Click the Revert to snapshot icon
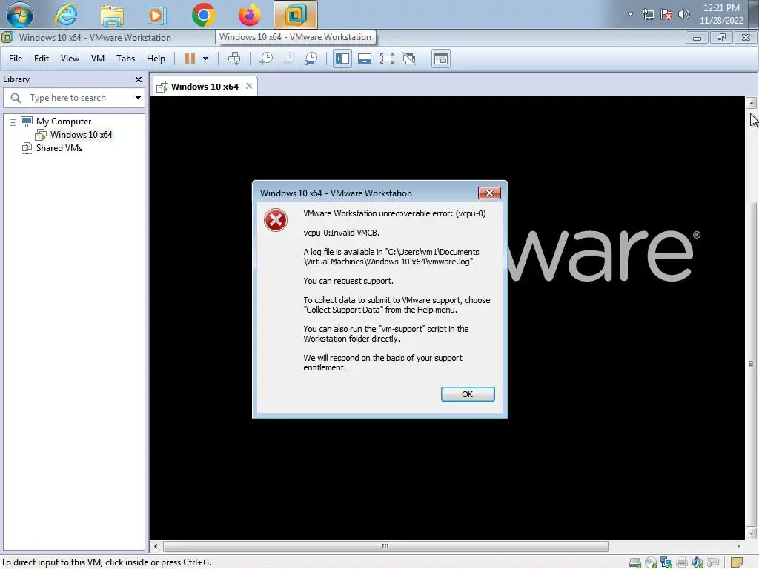The height and width of the screenshot is (569, 759). click(288, 59)
